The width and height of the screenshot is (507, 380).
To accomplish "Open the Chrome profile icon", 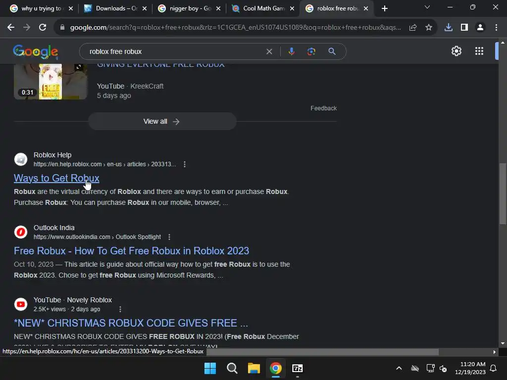I will click(480, 28).
